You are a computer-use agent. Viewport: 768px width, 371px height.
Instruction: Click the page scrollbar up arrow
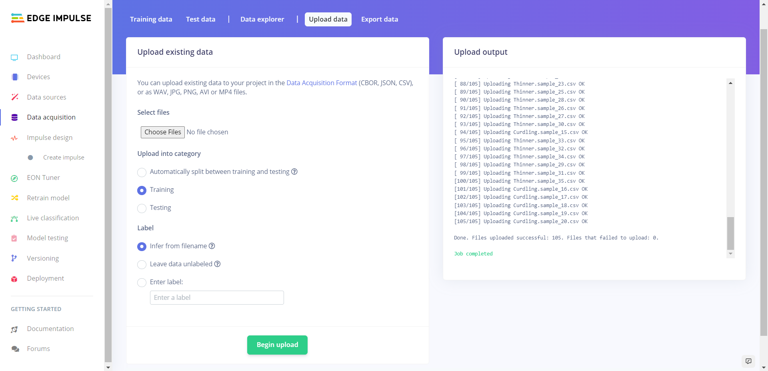pos(764,4)
